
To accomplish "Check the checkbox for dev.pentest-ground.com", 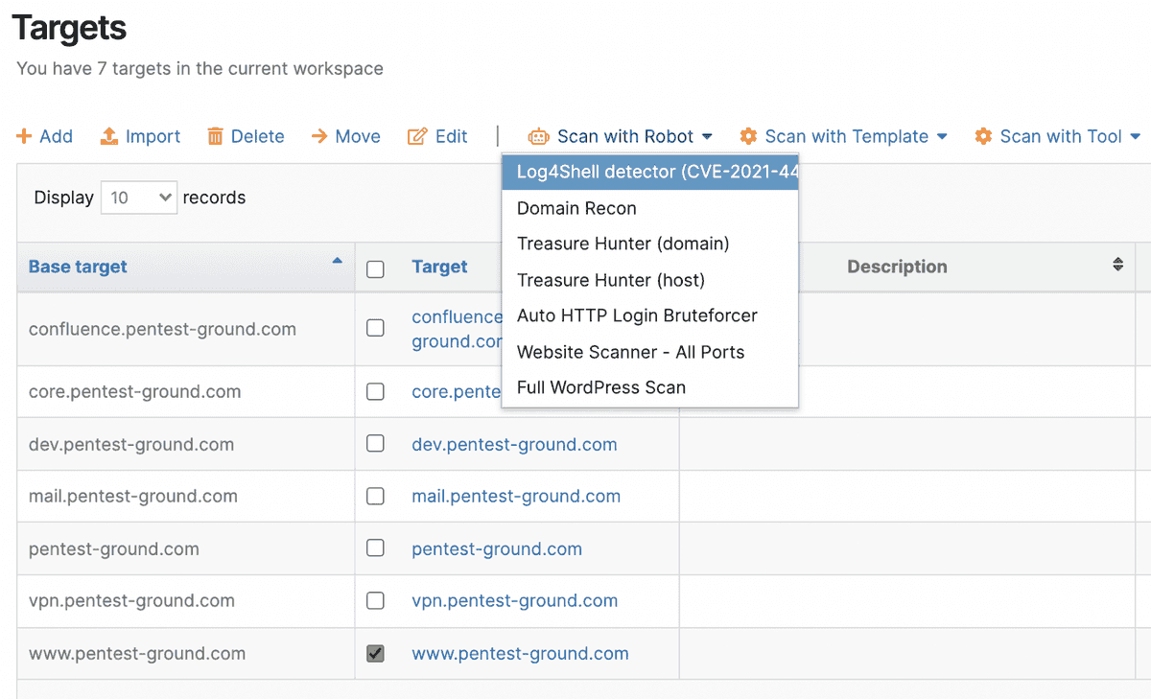I will click(x=374, y=444).
